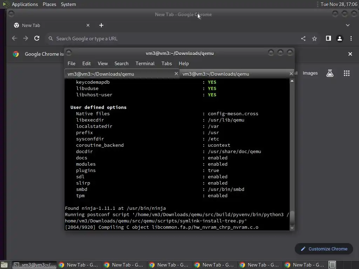Open Chrome's three-dot menu
Viewport: 359px width, 269px height.
pyautogui.click(x=351, y=39)
